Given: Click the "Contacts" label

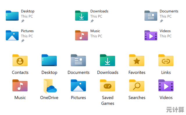Looking at the screenshot, I should pyautogui.click(x=20, y=72).
